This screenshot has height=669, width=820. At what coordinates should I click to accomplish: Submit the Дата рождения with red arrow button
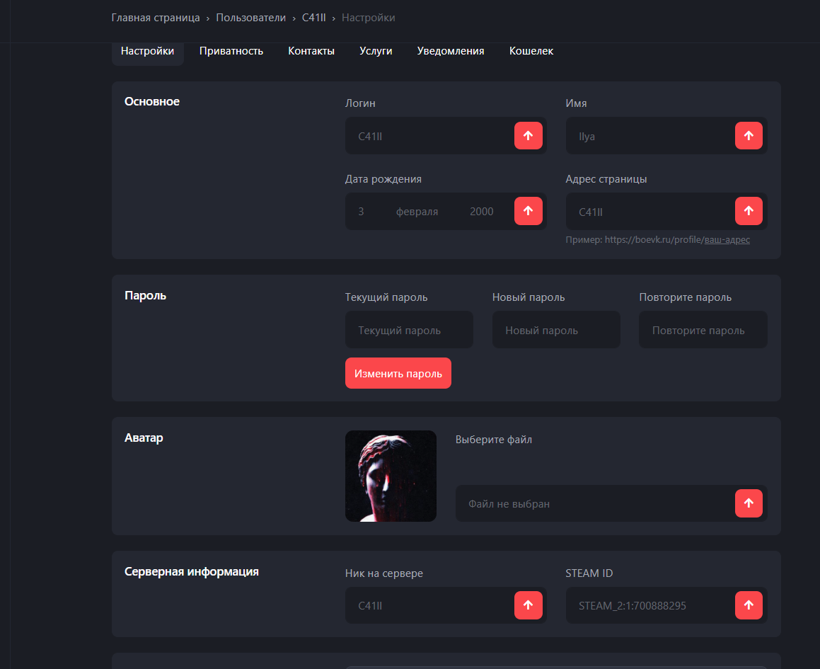click(528, 211)
